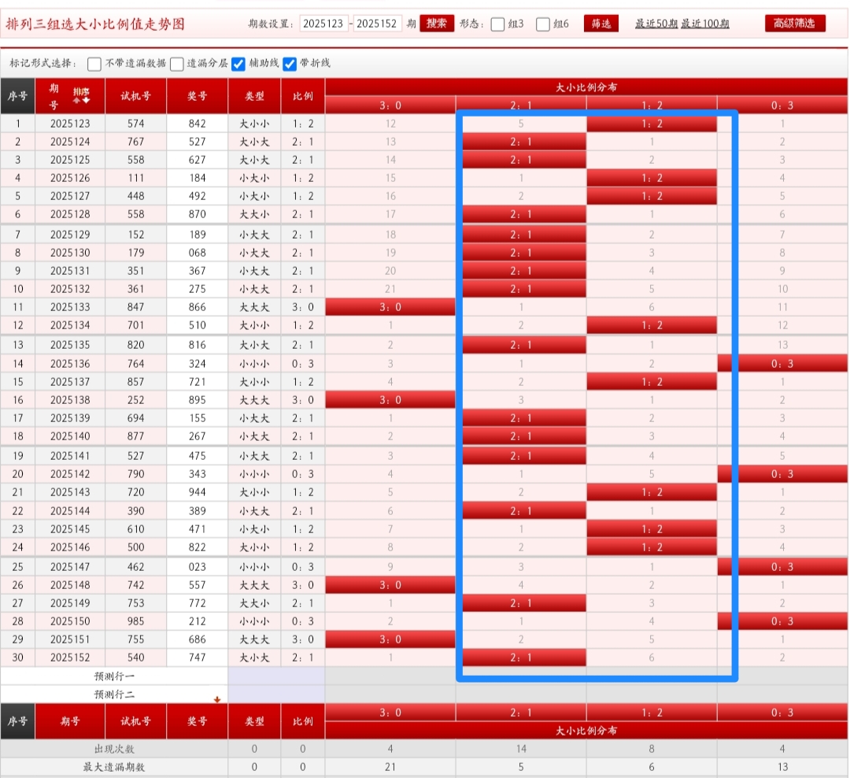Click the 期号 sort arrows icon
This screenshot has width=850, height=778.
pos(81,95)
